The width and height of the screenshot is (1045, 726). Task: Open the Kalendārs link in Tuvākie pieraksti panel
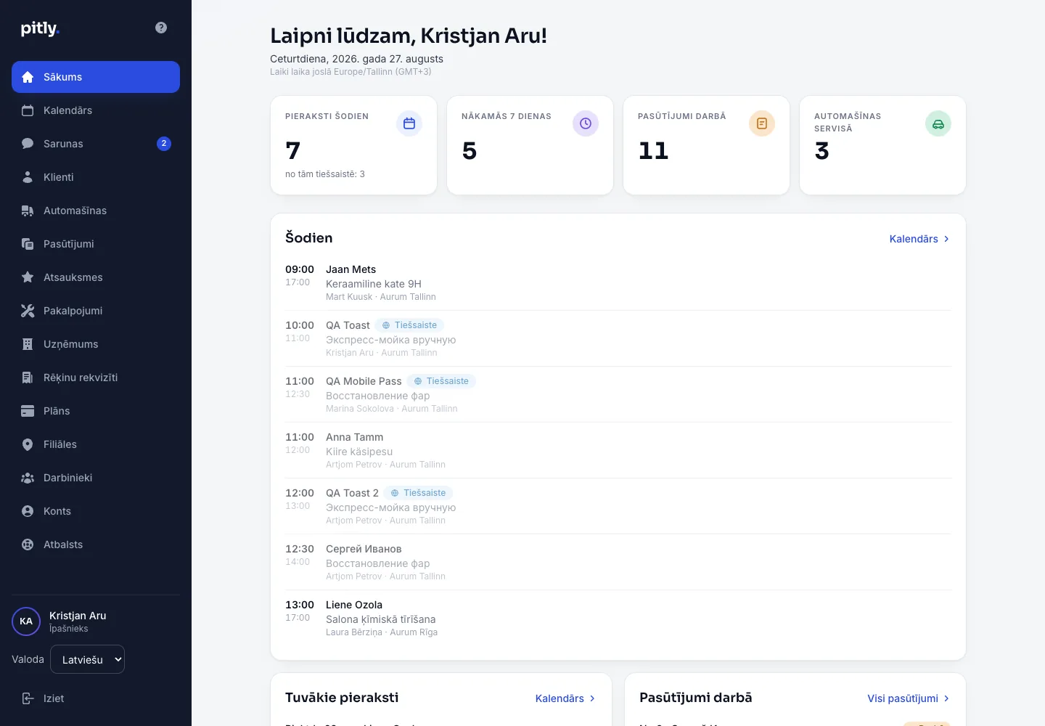click(x=565, y=698)
